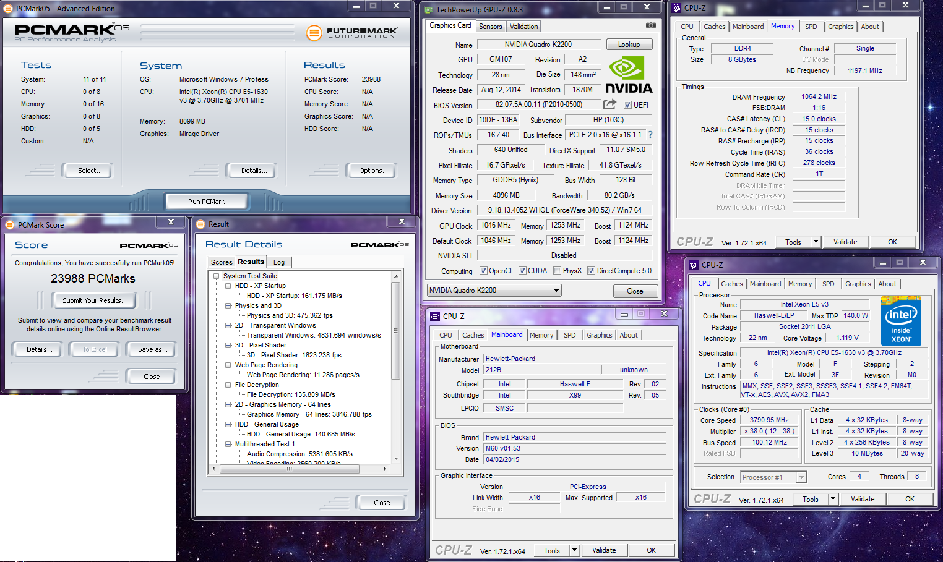Toggle the DirectCompute 5.0 checkbox
Viewport: 943px width, 562px height.
point(591,271)
